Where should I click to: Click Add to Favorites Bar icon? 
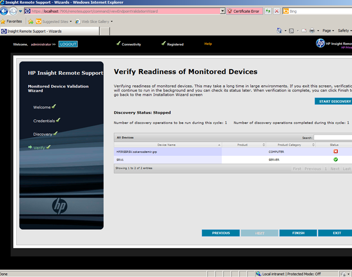pyautogui.click(x=31, y=22)
